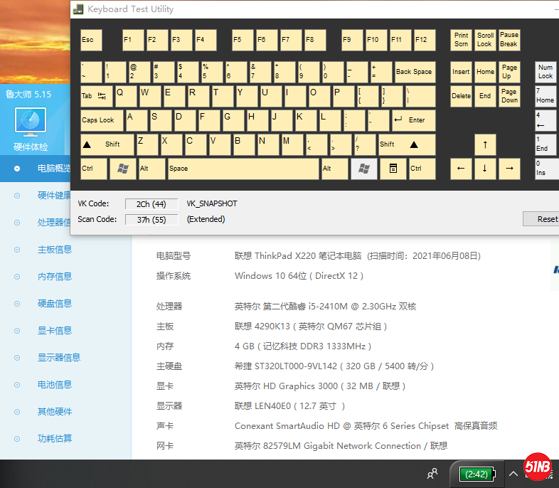Image resolution: width=559 pixels, height=488 pixels.
Task: Click the Space bar key
Action: [243, 169]
